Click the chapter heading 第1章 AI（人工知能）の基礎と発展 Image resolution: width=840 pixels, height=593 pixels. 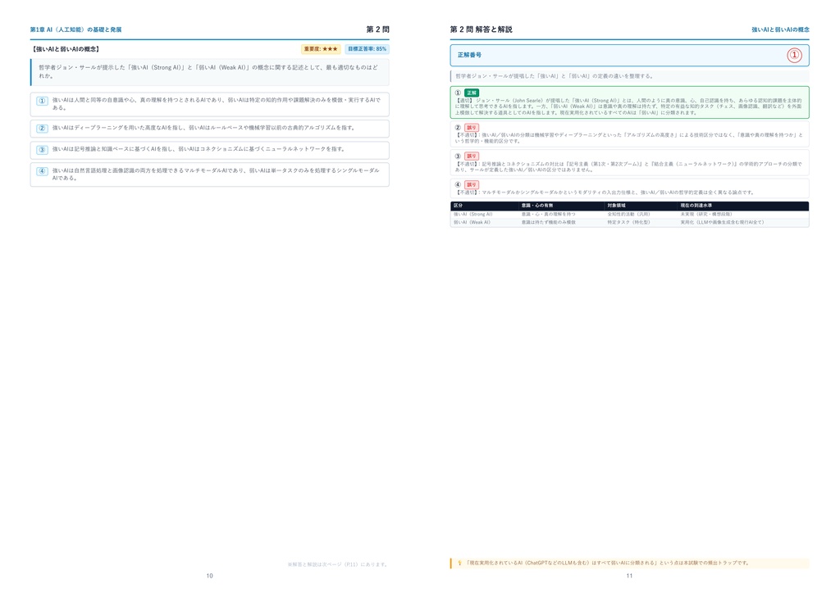click(76, 30)
